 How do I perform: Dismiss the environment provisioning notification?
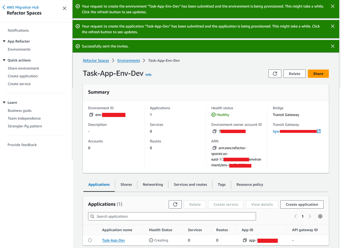point(333,6)
